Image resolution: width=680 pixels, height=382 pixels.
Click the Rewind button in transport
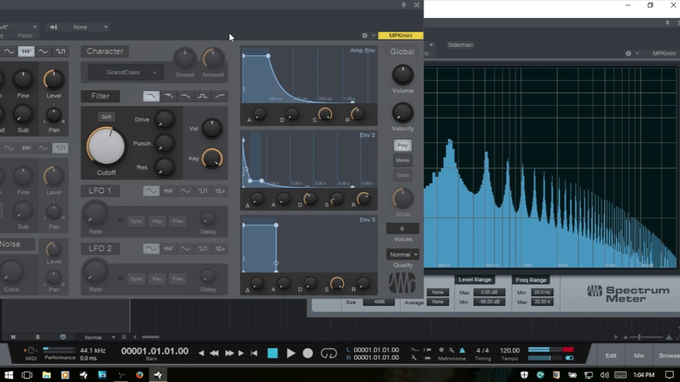pos(214,353)
